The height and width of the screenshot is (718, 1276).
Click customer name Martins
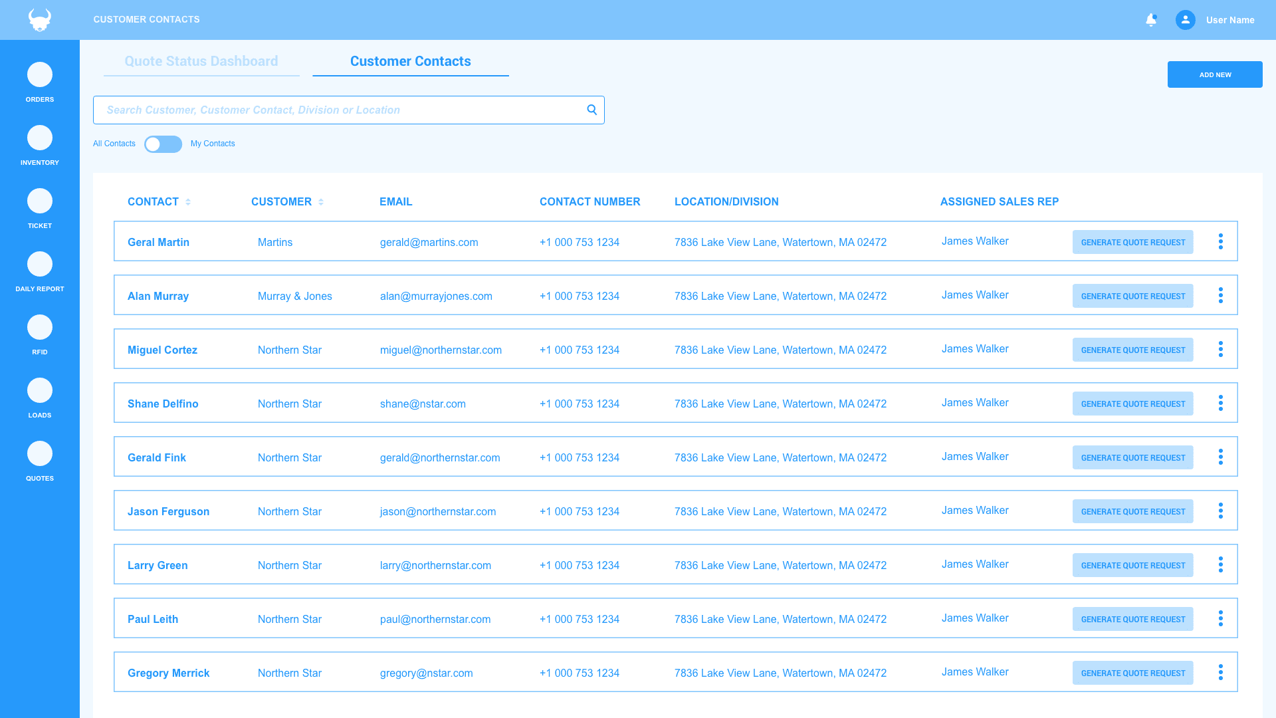pyautogui.click(x=275, y=242)
